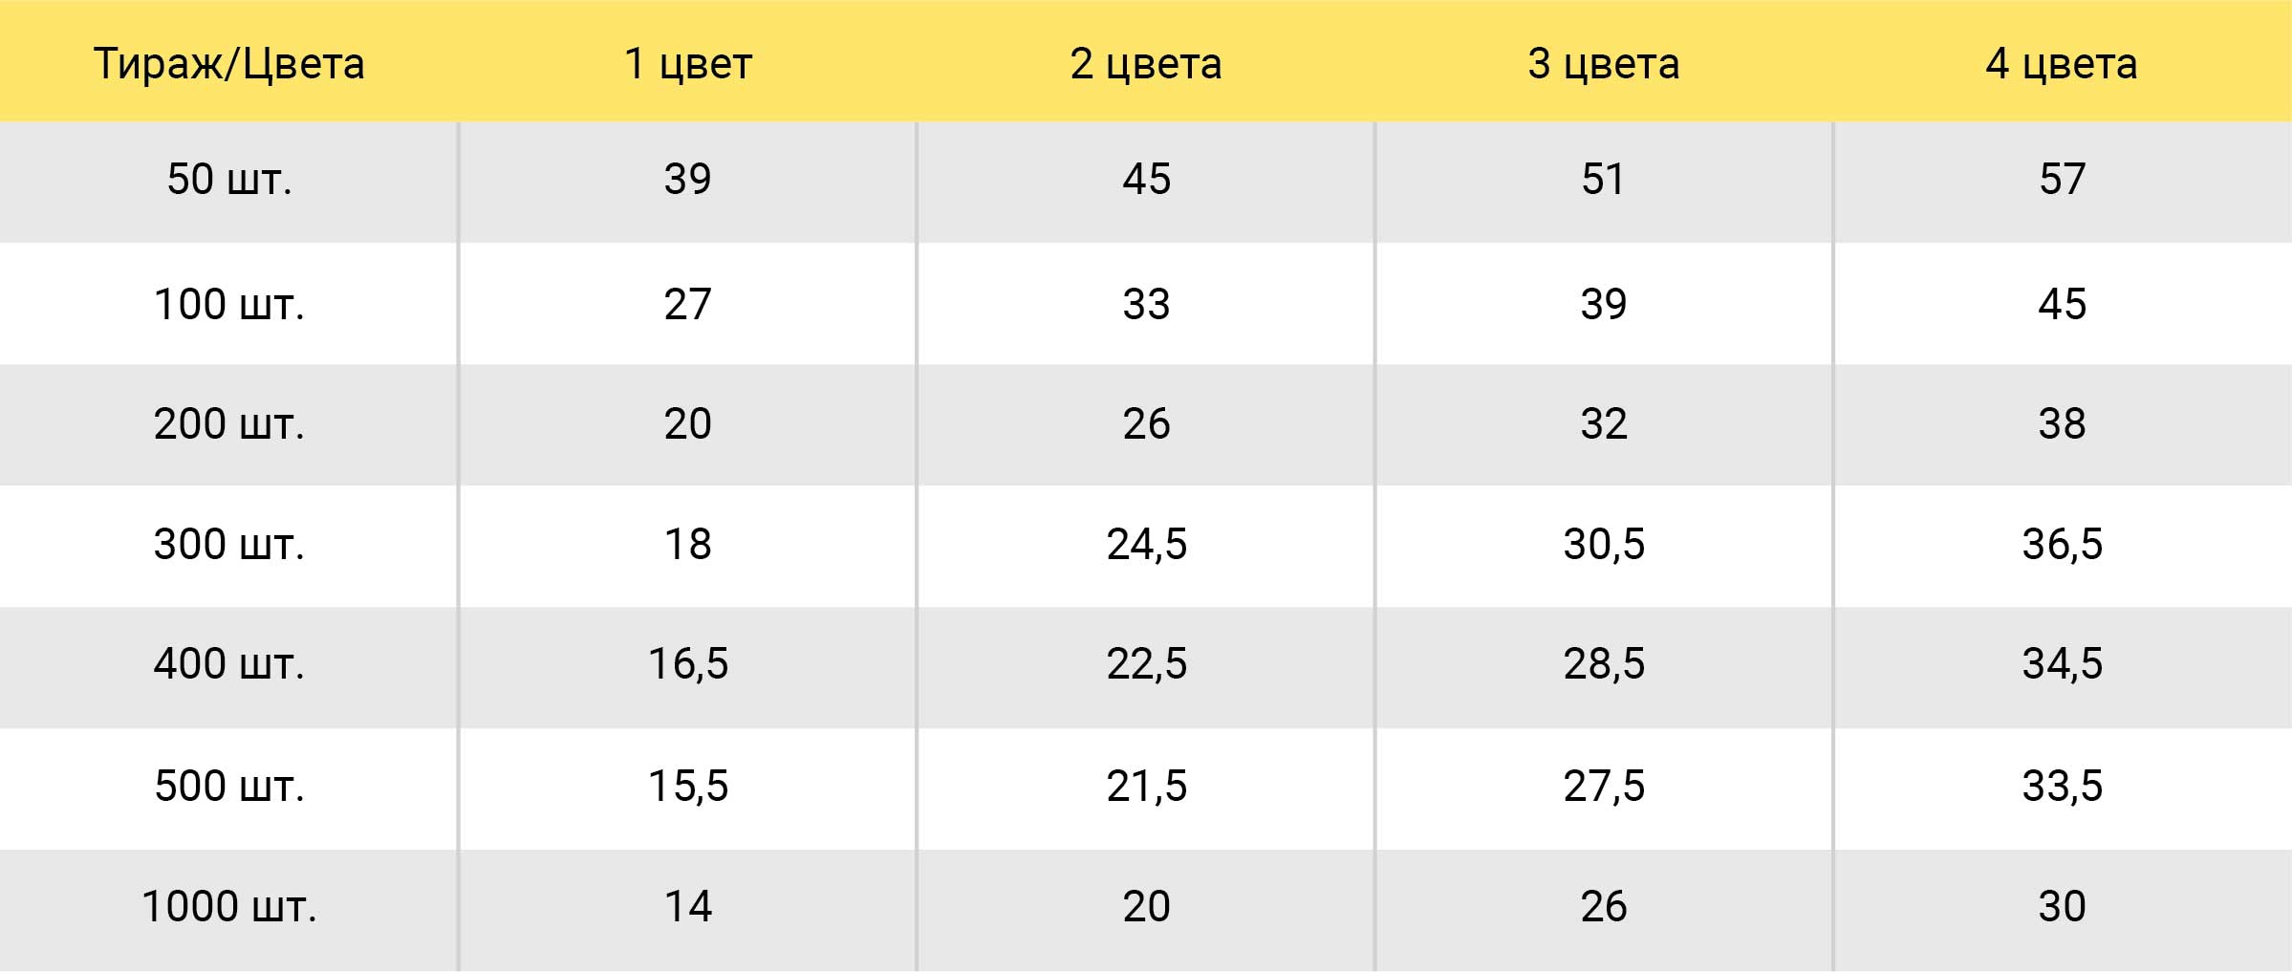This screenshot has height=972, width=2292.
Task: Click the 300 шт. row label
Action: click(x=229, y=545)
